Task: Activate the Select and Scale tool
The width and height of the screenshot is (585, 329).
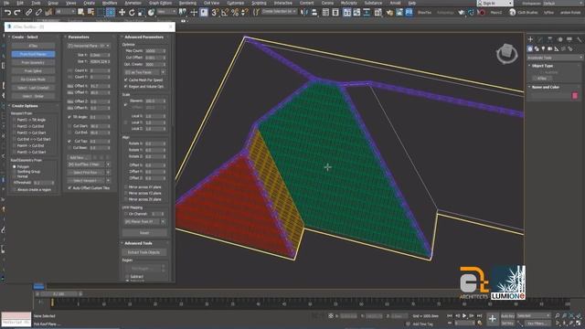Action: click(x=141, y=12)
